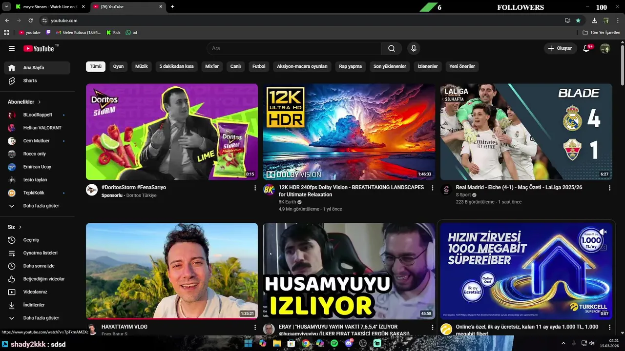This screenshot has width=625, height=351.
Task: Open Daha sonra izle list
Action: (x=37, y=266)
